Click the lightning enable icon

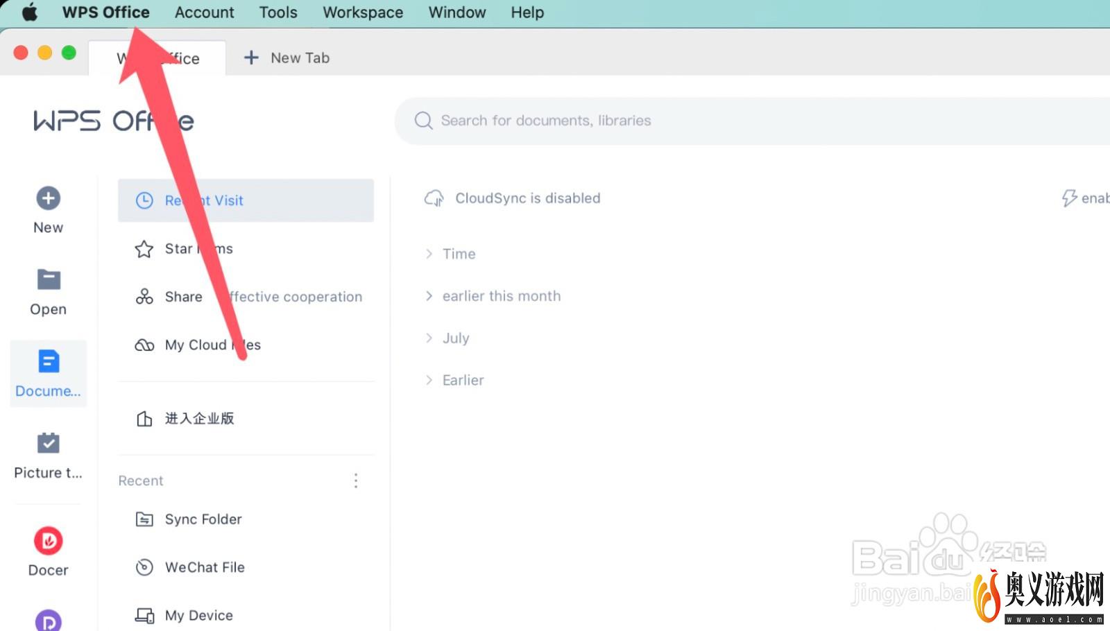coord(1069,198)
